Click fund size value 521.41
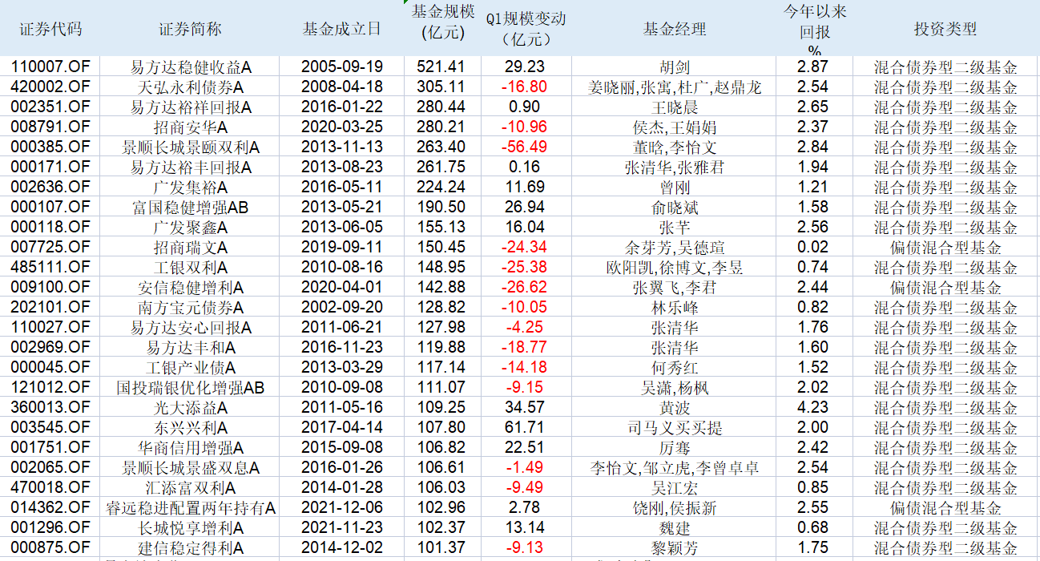 [441, 67]
